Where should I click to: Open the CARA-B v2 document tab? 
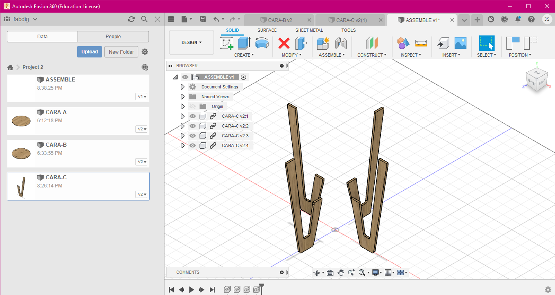click(280, 20)
